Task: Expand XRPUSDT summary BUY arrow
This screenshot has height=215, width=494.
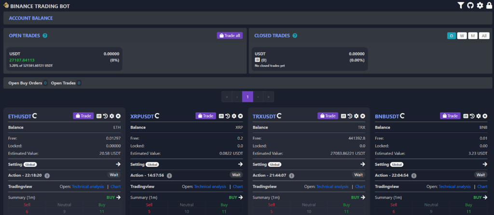Action: (240, 197)
